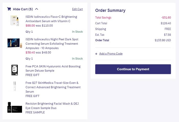179x122 pixels.
Task: Click the Order Total amount $133.98 USD
Action: 163,40
